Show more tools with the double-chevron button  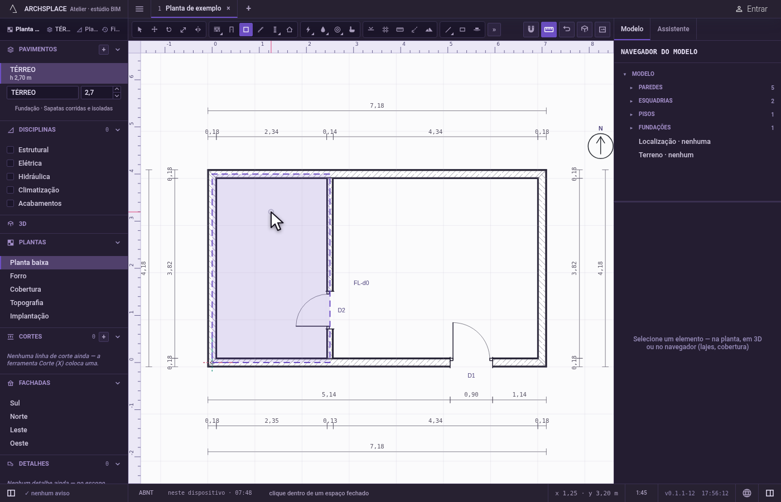[x=494, y=30]
